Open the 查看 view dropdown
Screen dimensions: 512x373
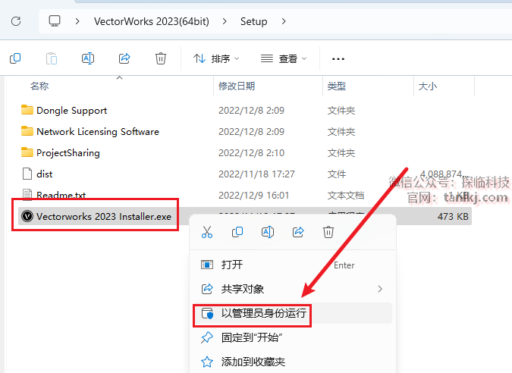tap(284, 58)
